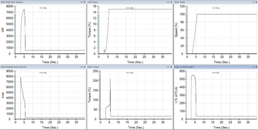Close the Load Torque plot panel
Image resolution: width=258 pixels, height=130 pixels.
pyautogui.click(x=171, y=2)
